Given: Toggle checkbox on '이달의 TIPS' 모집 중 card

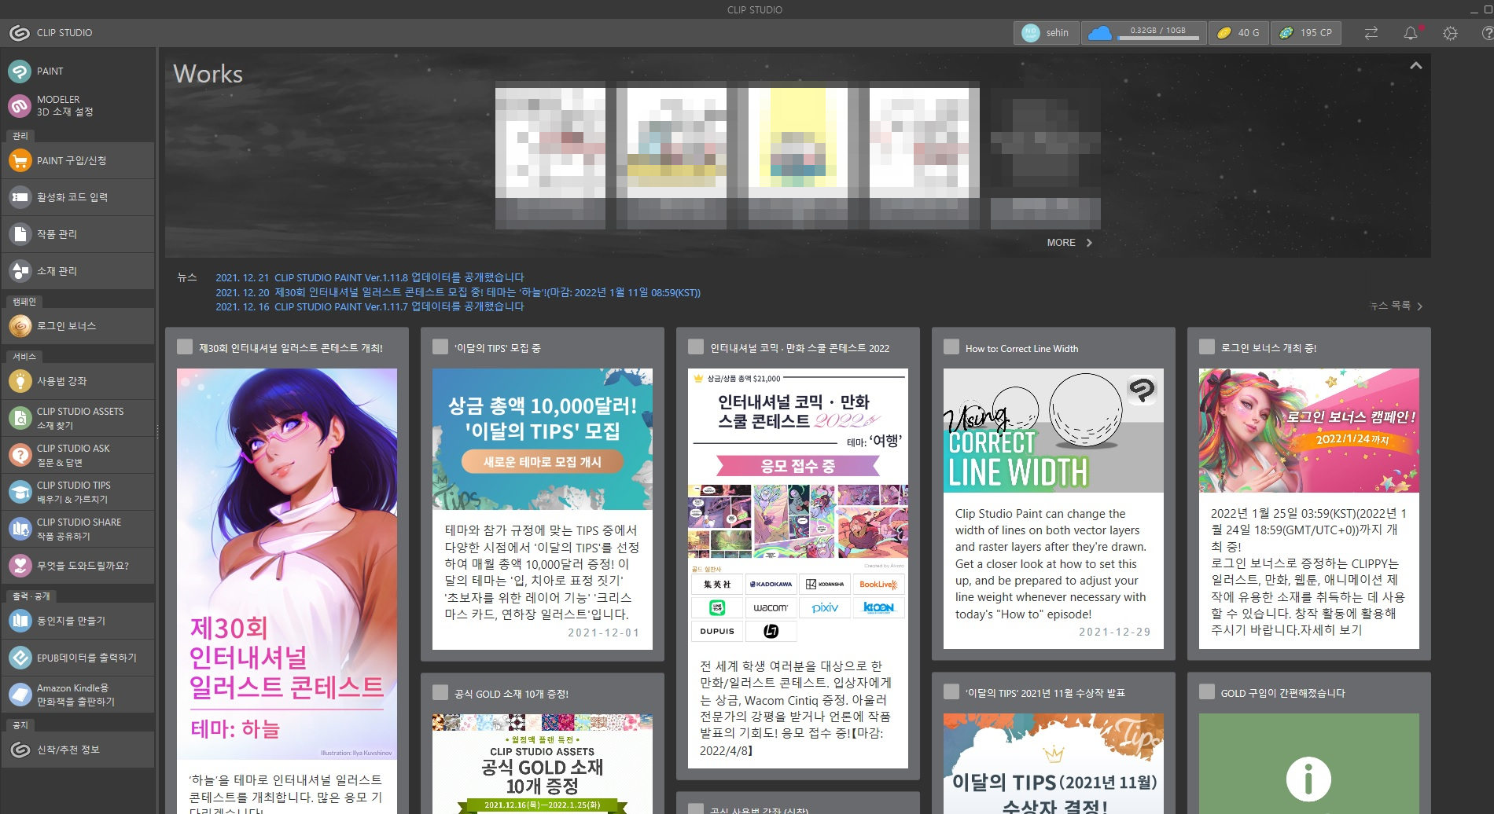Looking at the screenshot, I should pyautogui.click(x=440, y=347).
